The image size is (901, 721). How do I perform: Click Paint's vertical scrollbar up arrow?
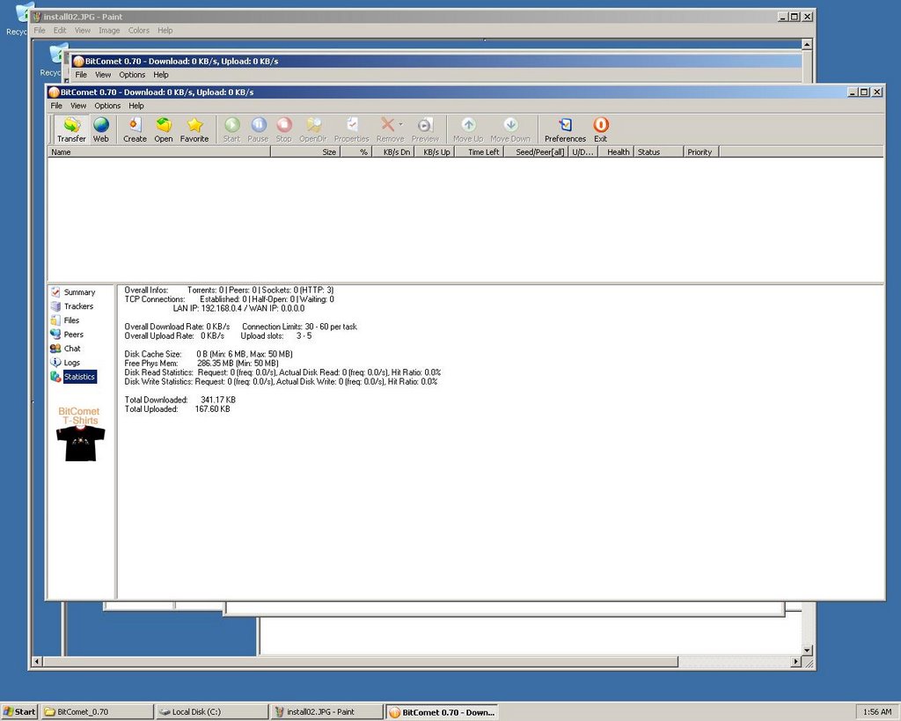(x=807, y=44)
